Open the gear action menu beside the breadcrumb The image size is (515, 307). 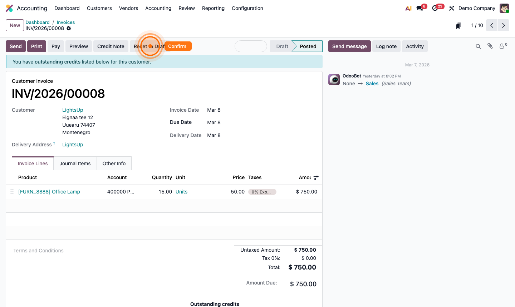[69, 28]
